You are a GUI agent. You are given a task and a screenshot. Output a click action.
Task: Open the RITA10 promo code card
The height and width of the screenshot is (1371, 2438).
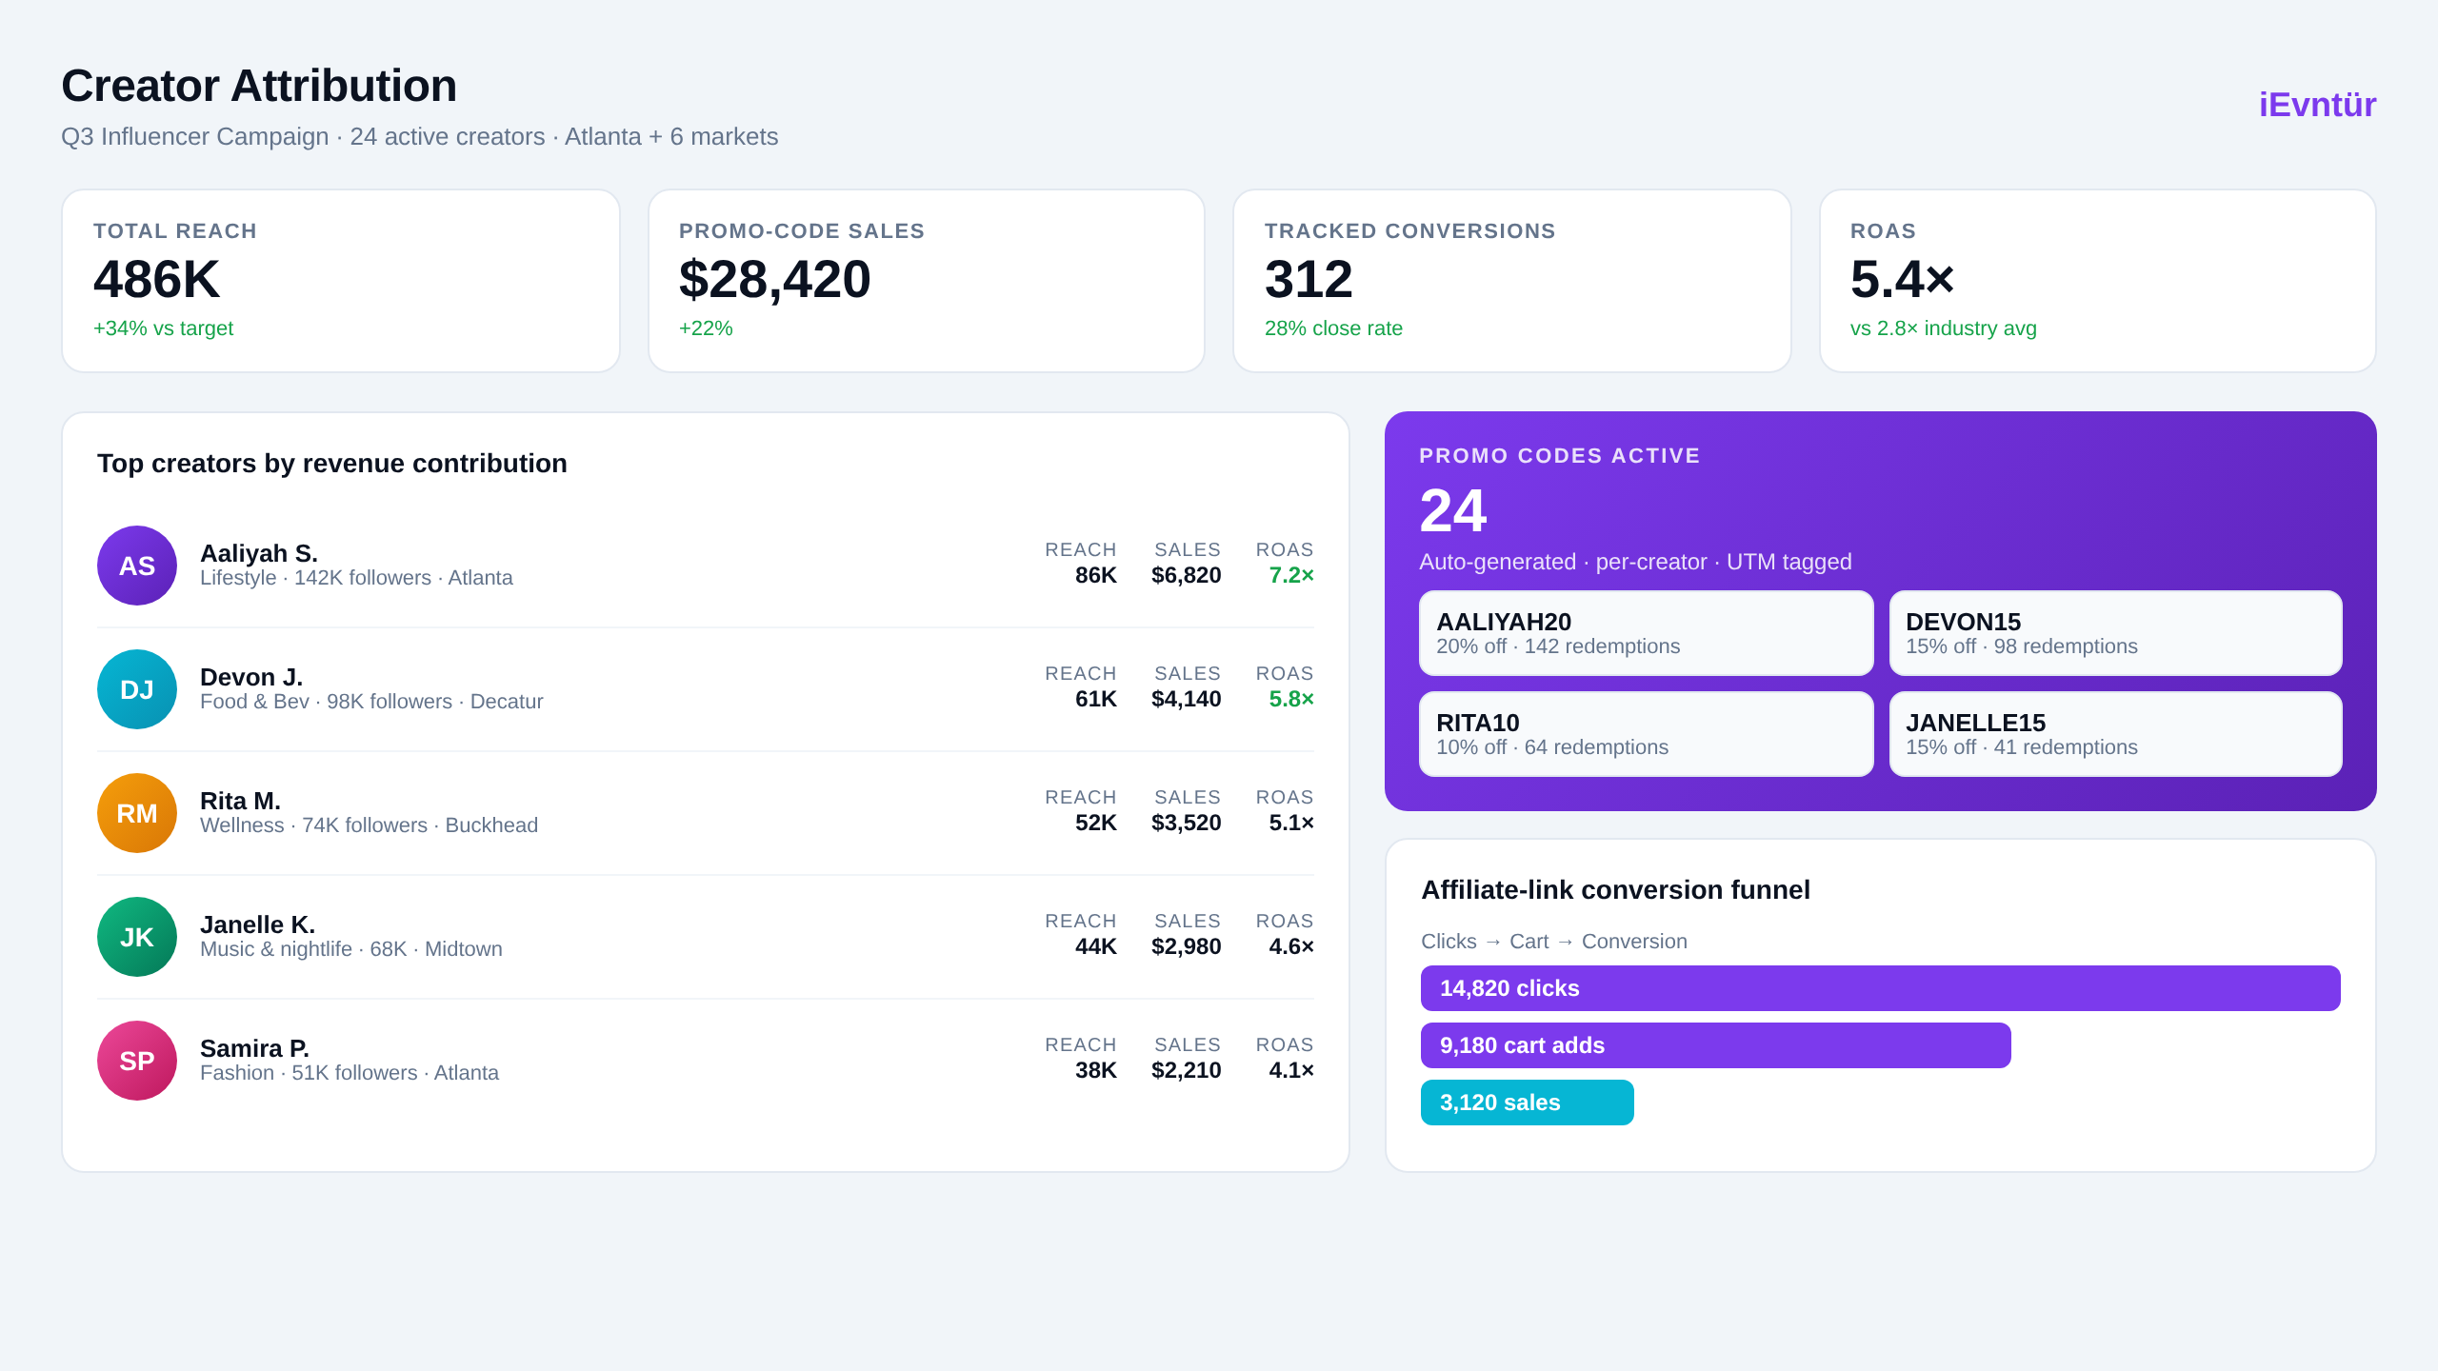coord(1646,734)
